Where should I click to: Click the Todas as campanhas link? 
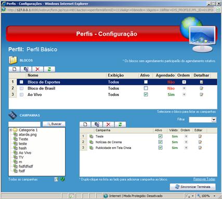point(23,179)
